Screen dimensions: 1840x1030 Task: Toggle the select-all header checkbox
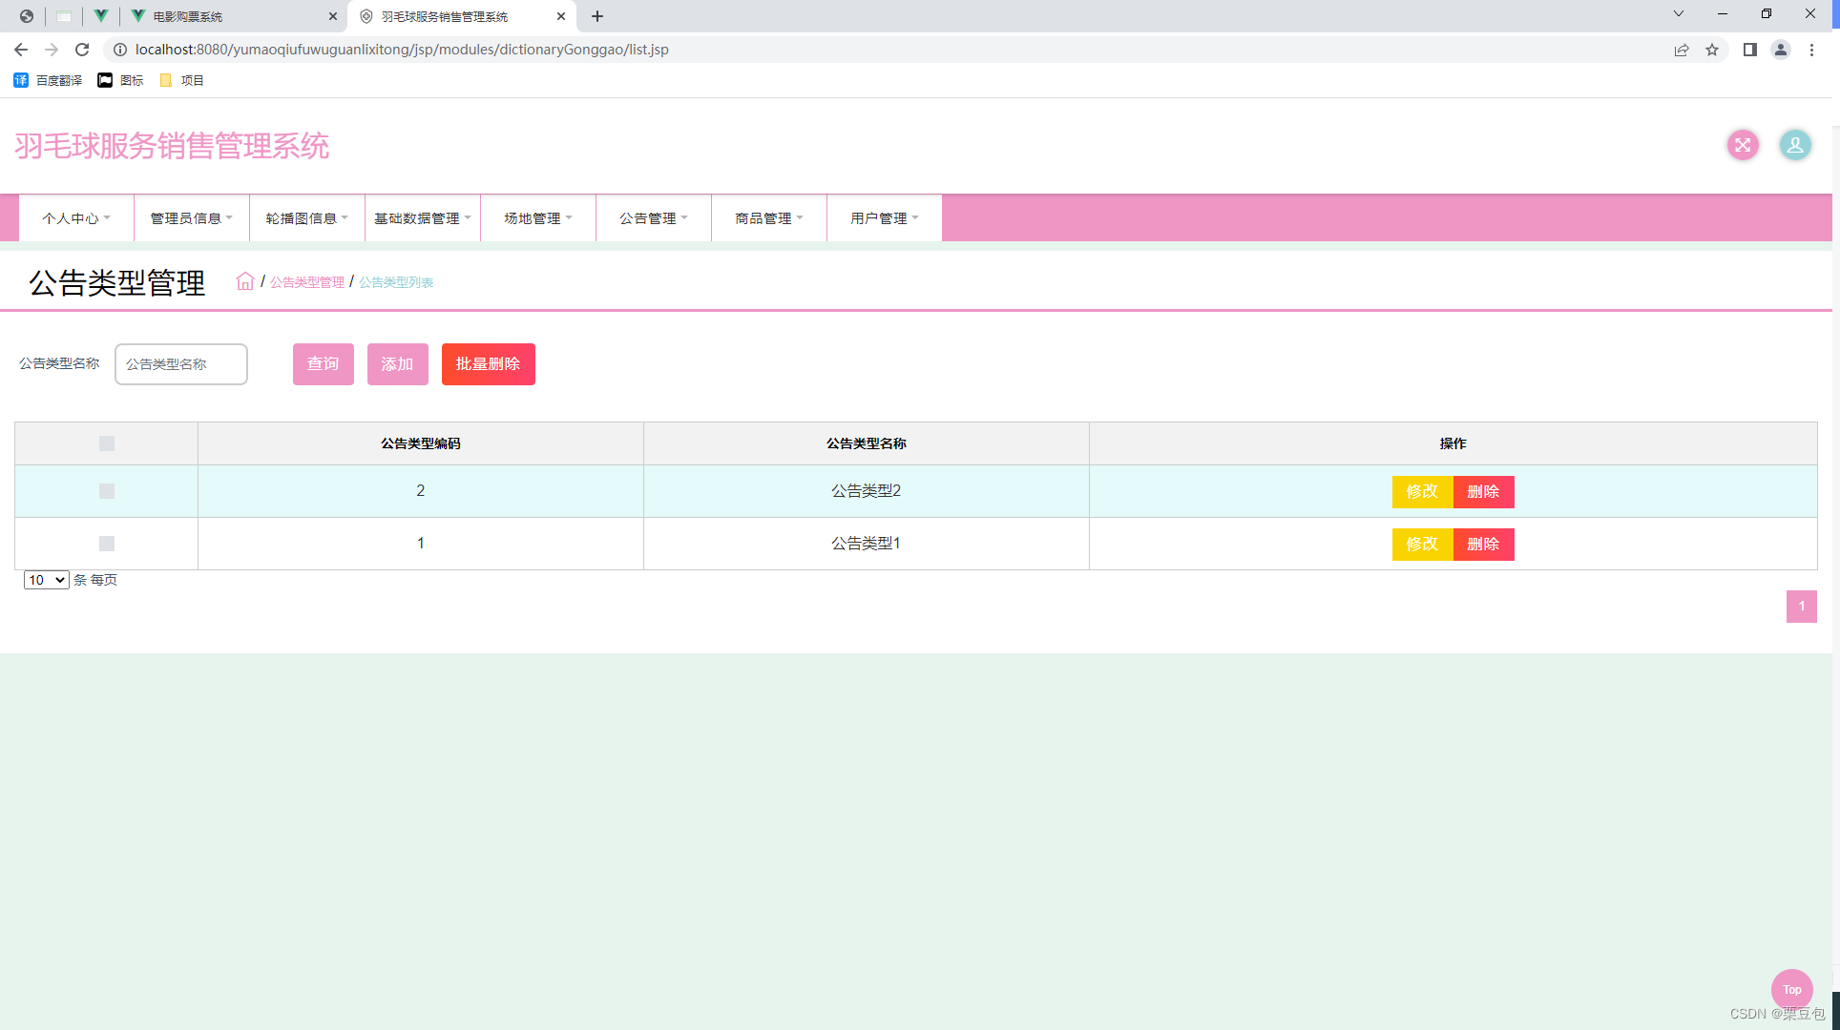tap(107, 443)
